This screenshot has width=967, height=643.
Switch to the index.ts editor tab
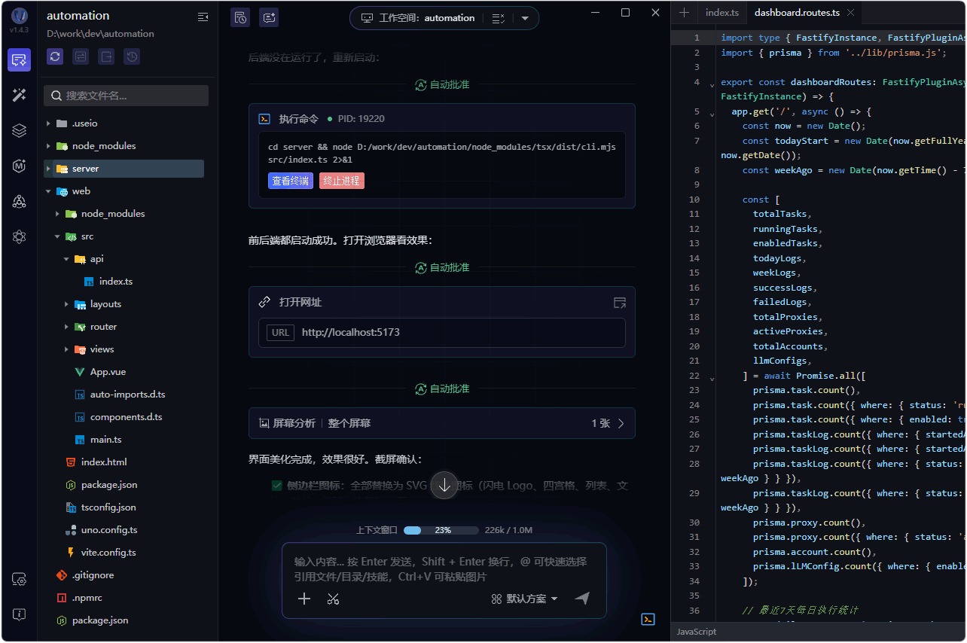722,12
